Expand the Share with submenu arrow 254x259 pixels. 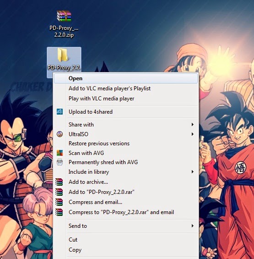[192, 124]
